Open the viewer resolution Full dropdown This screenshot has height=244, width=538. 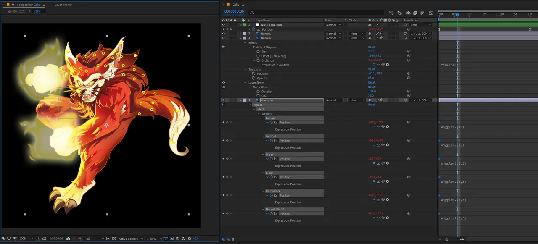tap(94, 239)
